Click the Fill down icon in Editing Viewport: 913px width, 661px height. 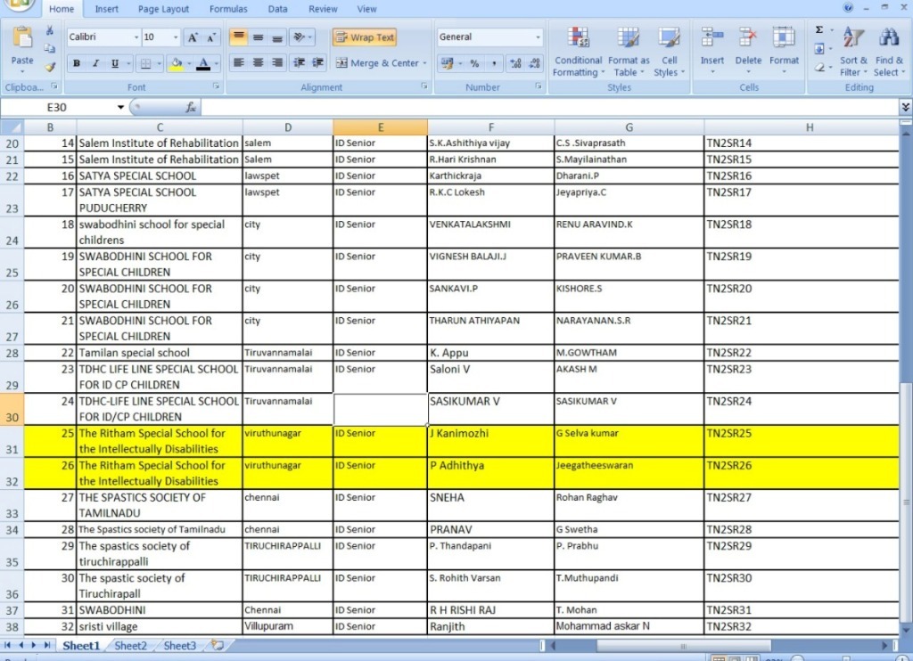(x=819, y=48)
